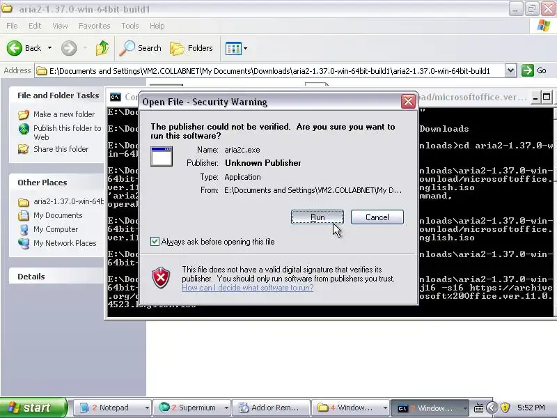Close the Open File Security Warning dialog
The height and width of the screenshot is (418, 557).
(408, 101)
